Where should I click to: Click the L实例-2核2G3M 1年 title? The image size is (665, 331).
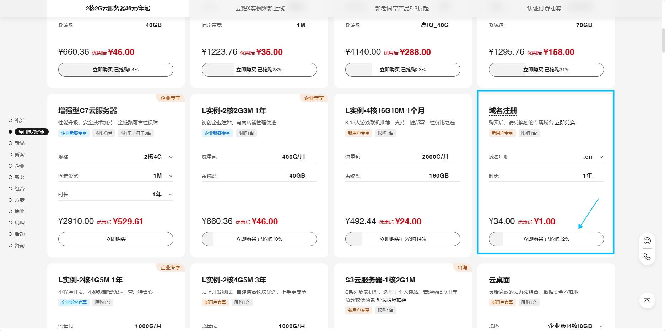[234, 110]
